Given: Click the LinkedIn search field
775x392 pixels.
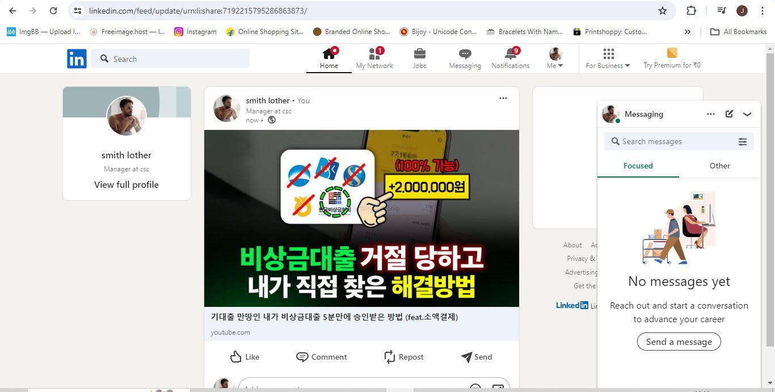Looking at the screenshot, I should [x=170, y=58].
